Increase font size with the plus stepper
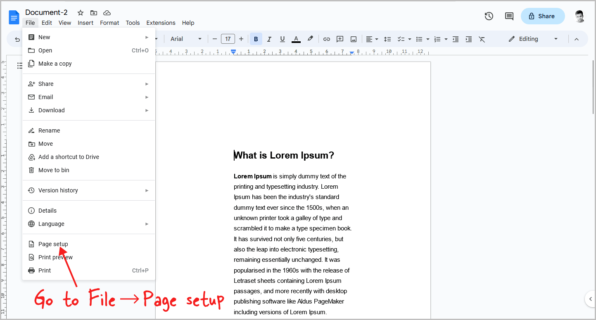 click(241, 39)
